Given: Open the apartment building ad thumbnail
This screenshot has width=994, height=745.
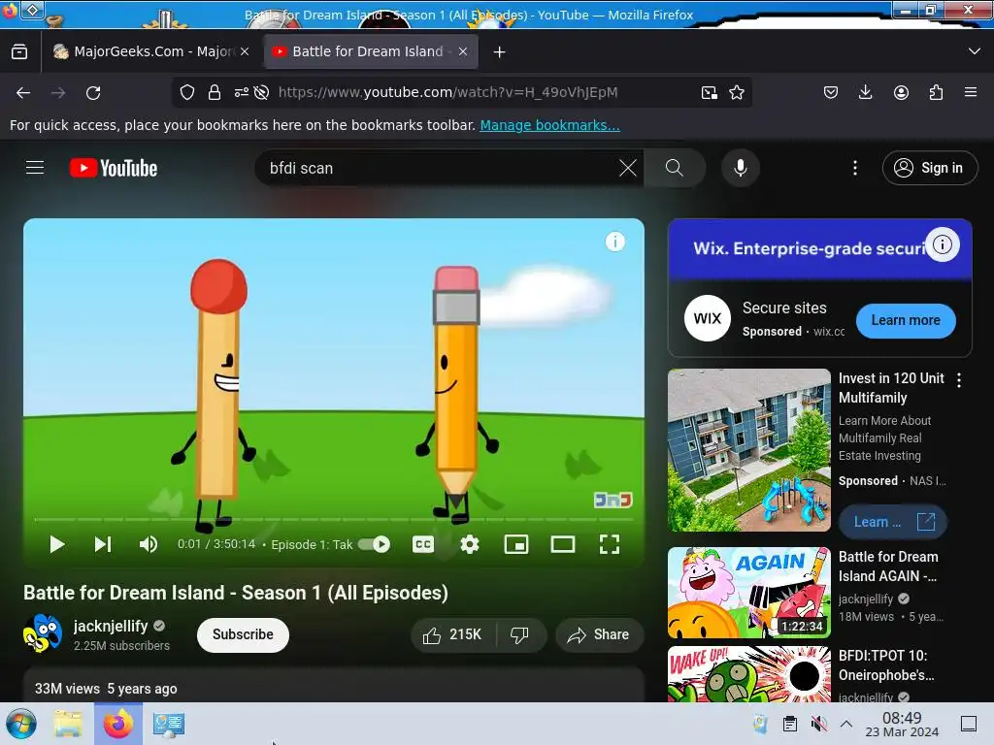Looking at the screenshot, I should [748, 450].
